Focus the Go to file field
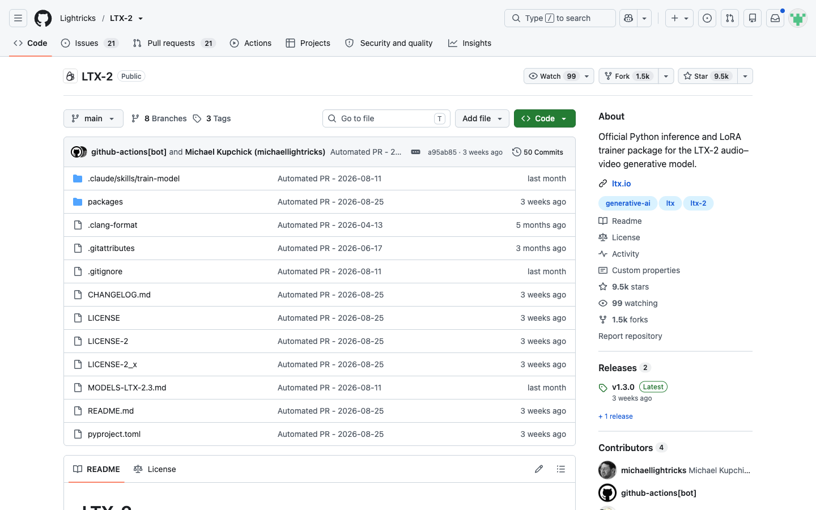This screenshot has width=816, height=510. 386,118
